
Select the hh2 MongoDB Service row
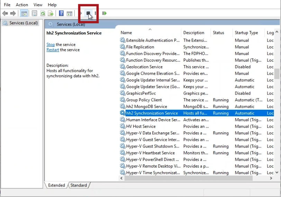point(197,107)
